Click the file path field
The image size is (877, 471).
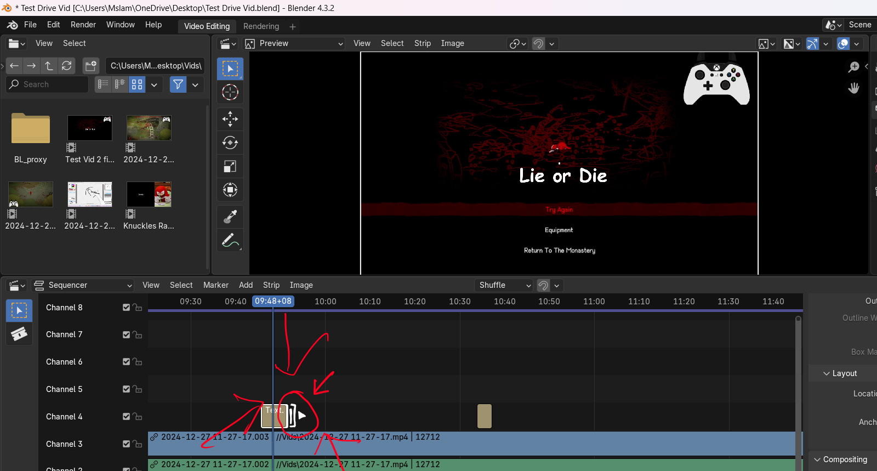pyautogui.click(x=155, y=66)
